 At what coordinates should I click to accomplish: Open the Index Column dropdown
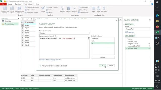point(31,10)
